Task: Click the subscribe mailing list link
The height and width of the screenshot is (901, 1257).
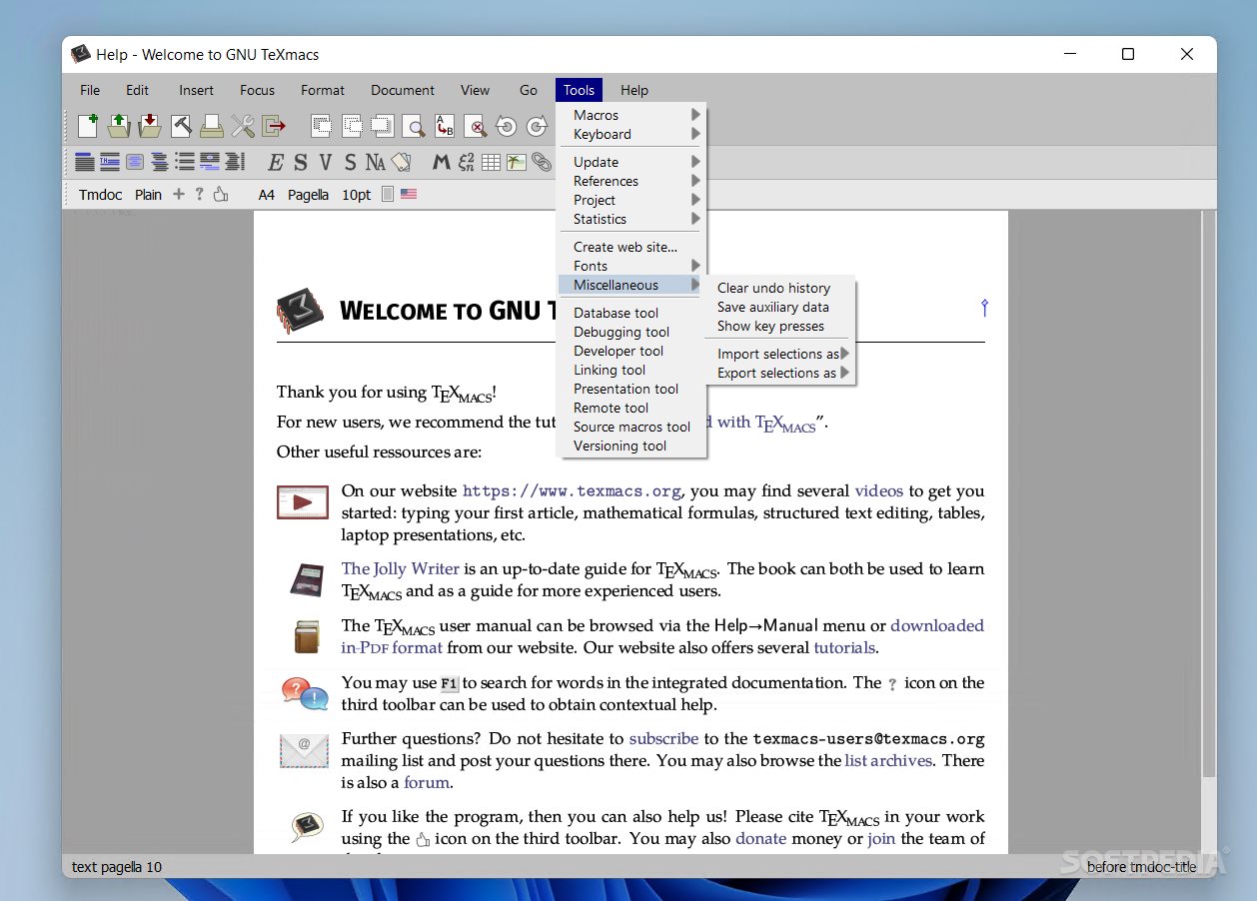Action: (x=663, y=738)
